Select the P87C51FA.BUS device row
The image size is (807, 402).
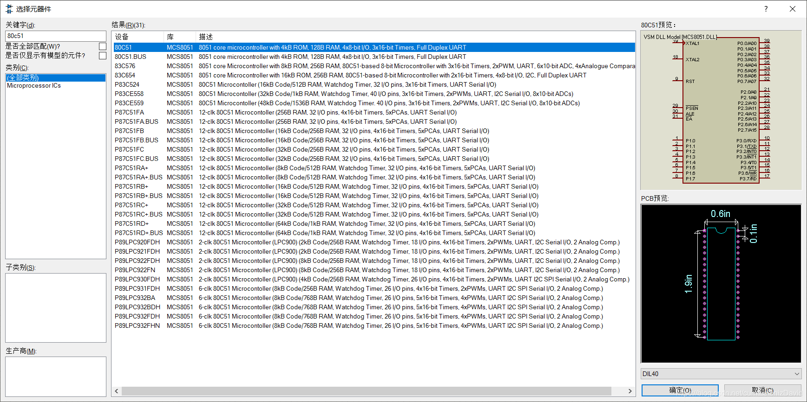374,121
